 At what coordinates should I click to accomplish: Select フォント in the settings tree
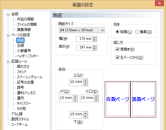(22, 72)
